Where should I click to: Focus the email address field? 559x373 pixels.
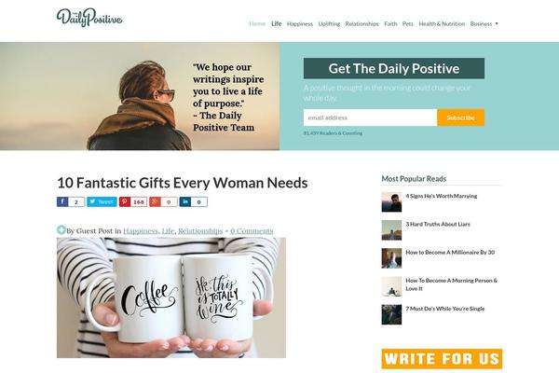370,117
